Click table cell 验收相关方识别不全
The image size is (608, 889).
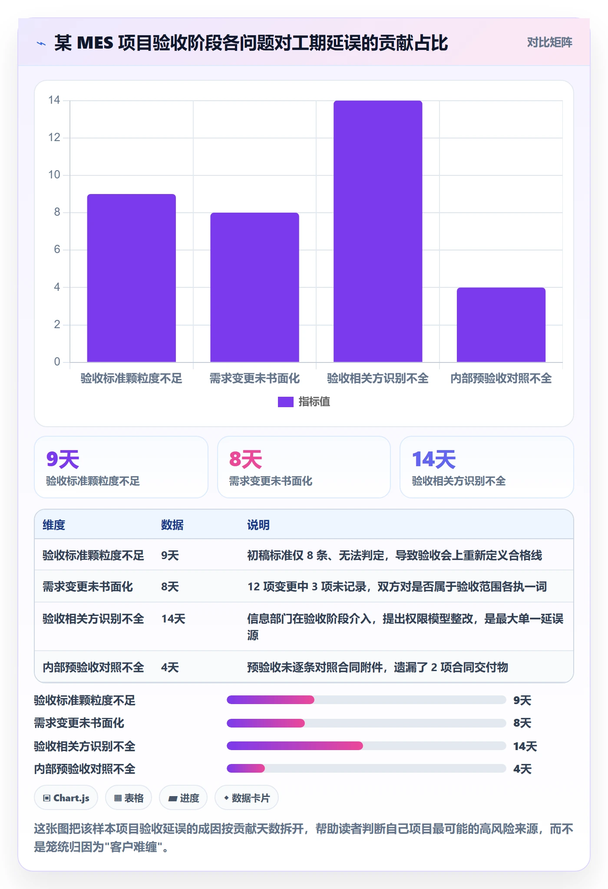click(x=93, y=619)
